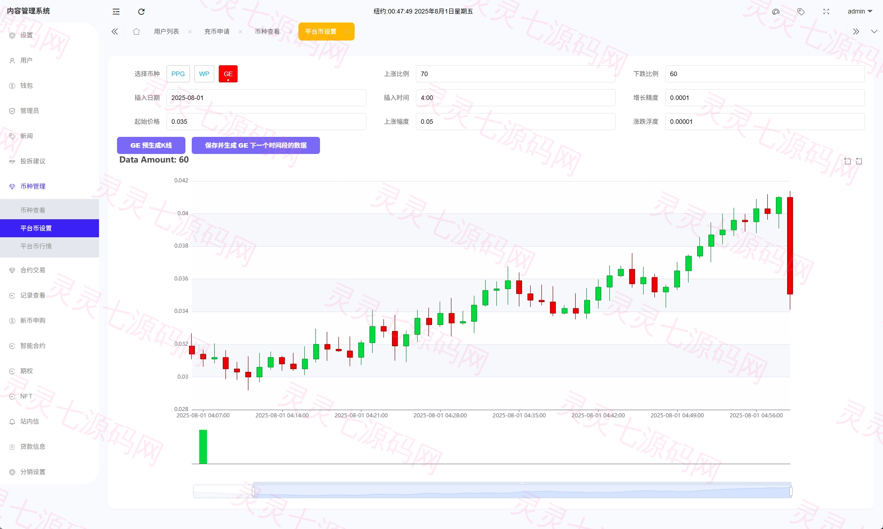
Task: Select the WP coin option
Action: tap(204, 74)
